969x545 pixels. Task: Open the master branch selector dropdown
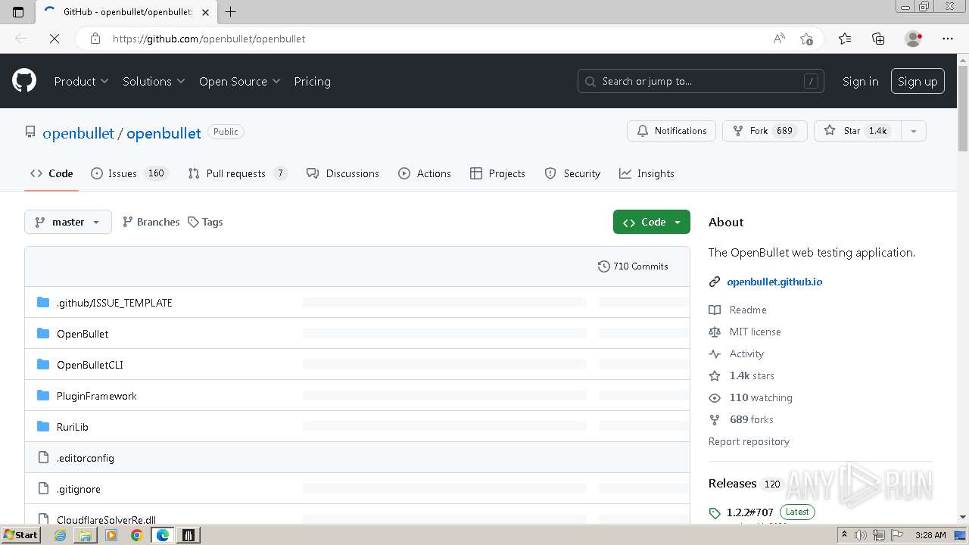(x=68, y=222)
